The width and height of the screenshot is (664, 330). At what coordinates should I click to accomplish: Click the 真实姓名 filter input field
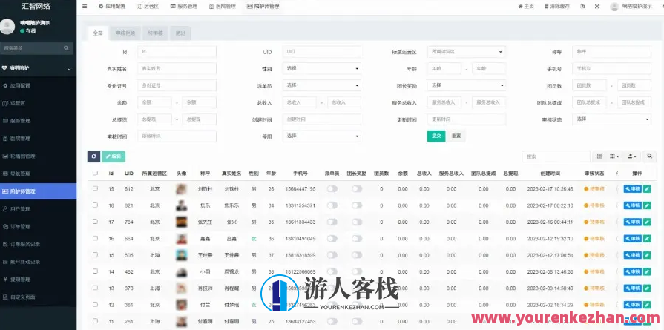tap(177, 68)
